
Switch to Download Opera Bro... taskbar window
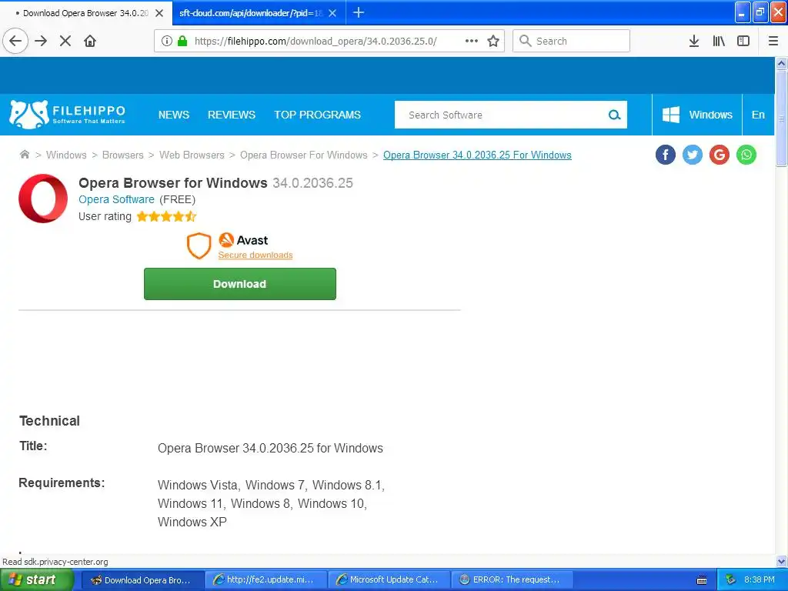(x=142, y=580)
